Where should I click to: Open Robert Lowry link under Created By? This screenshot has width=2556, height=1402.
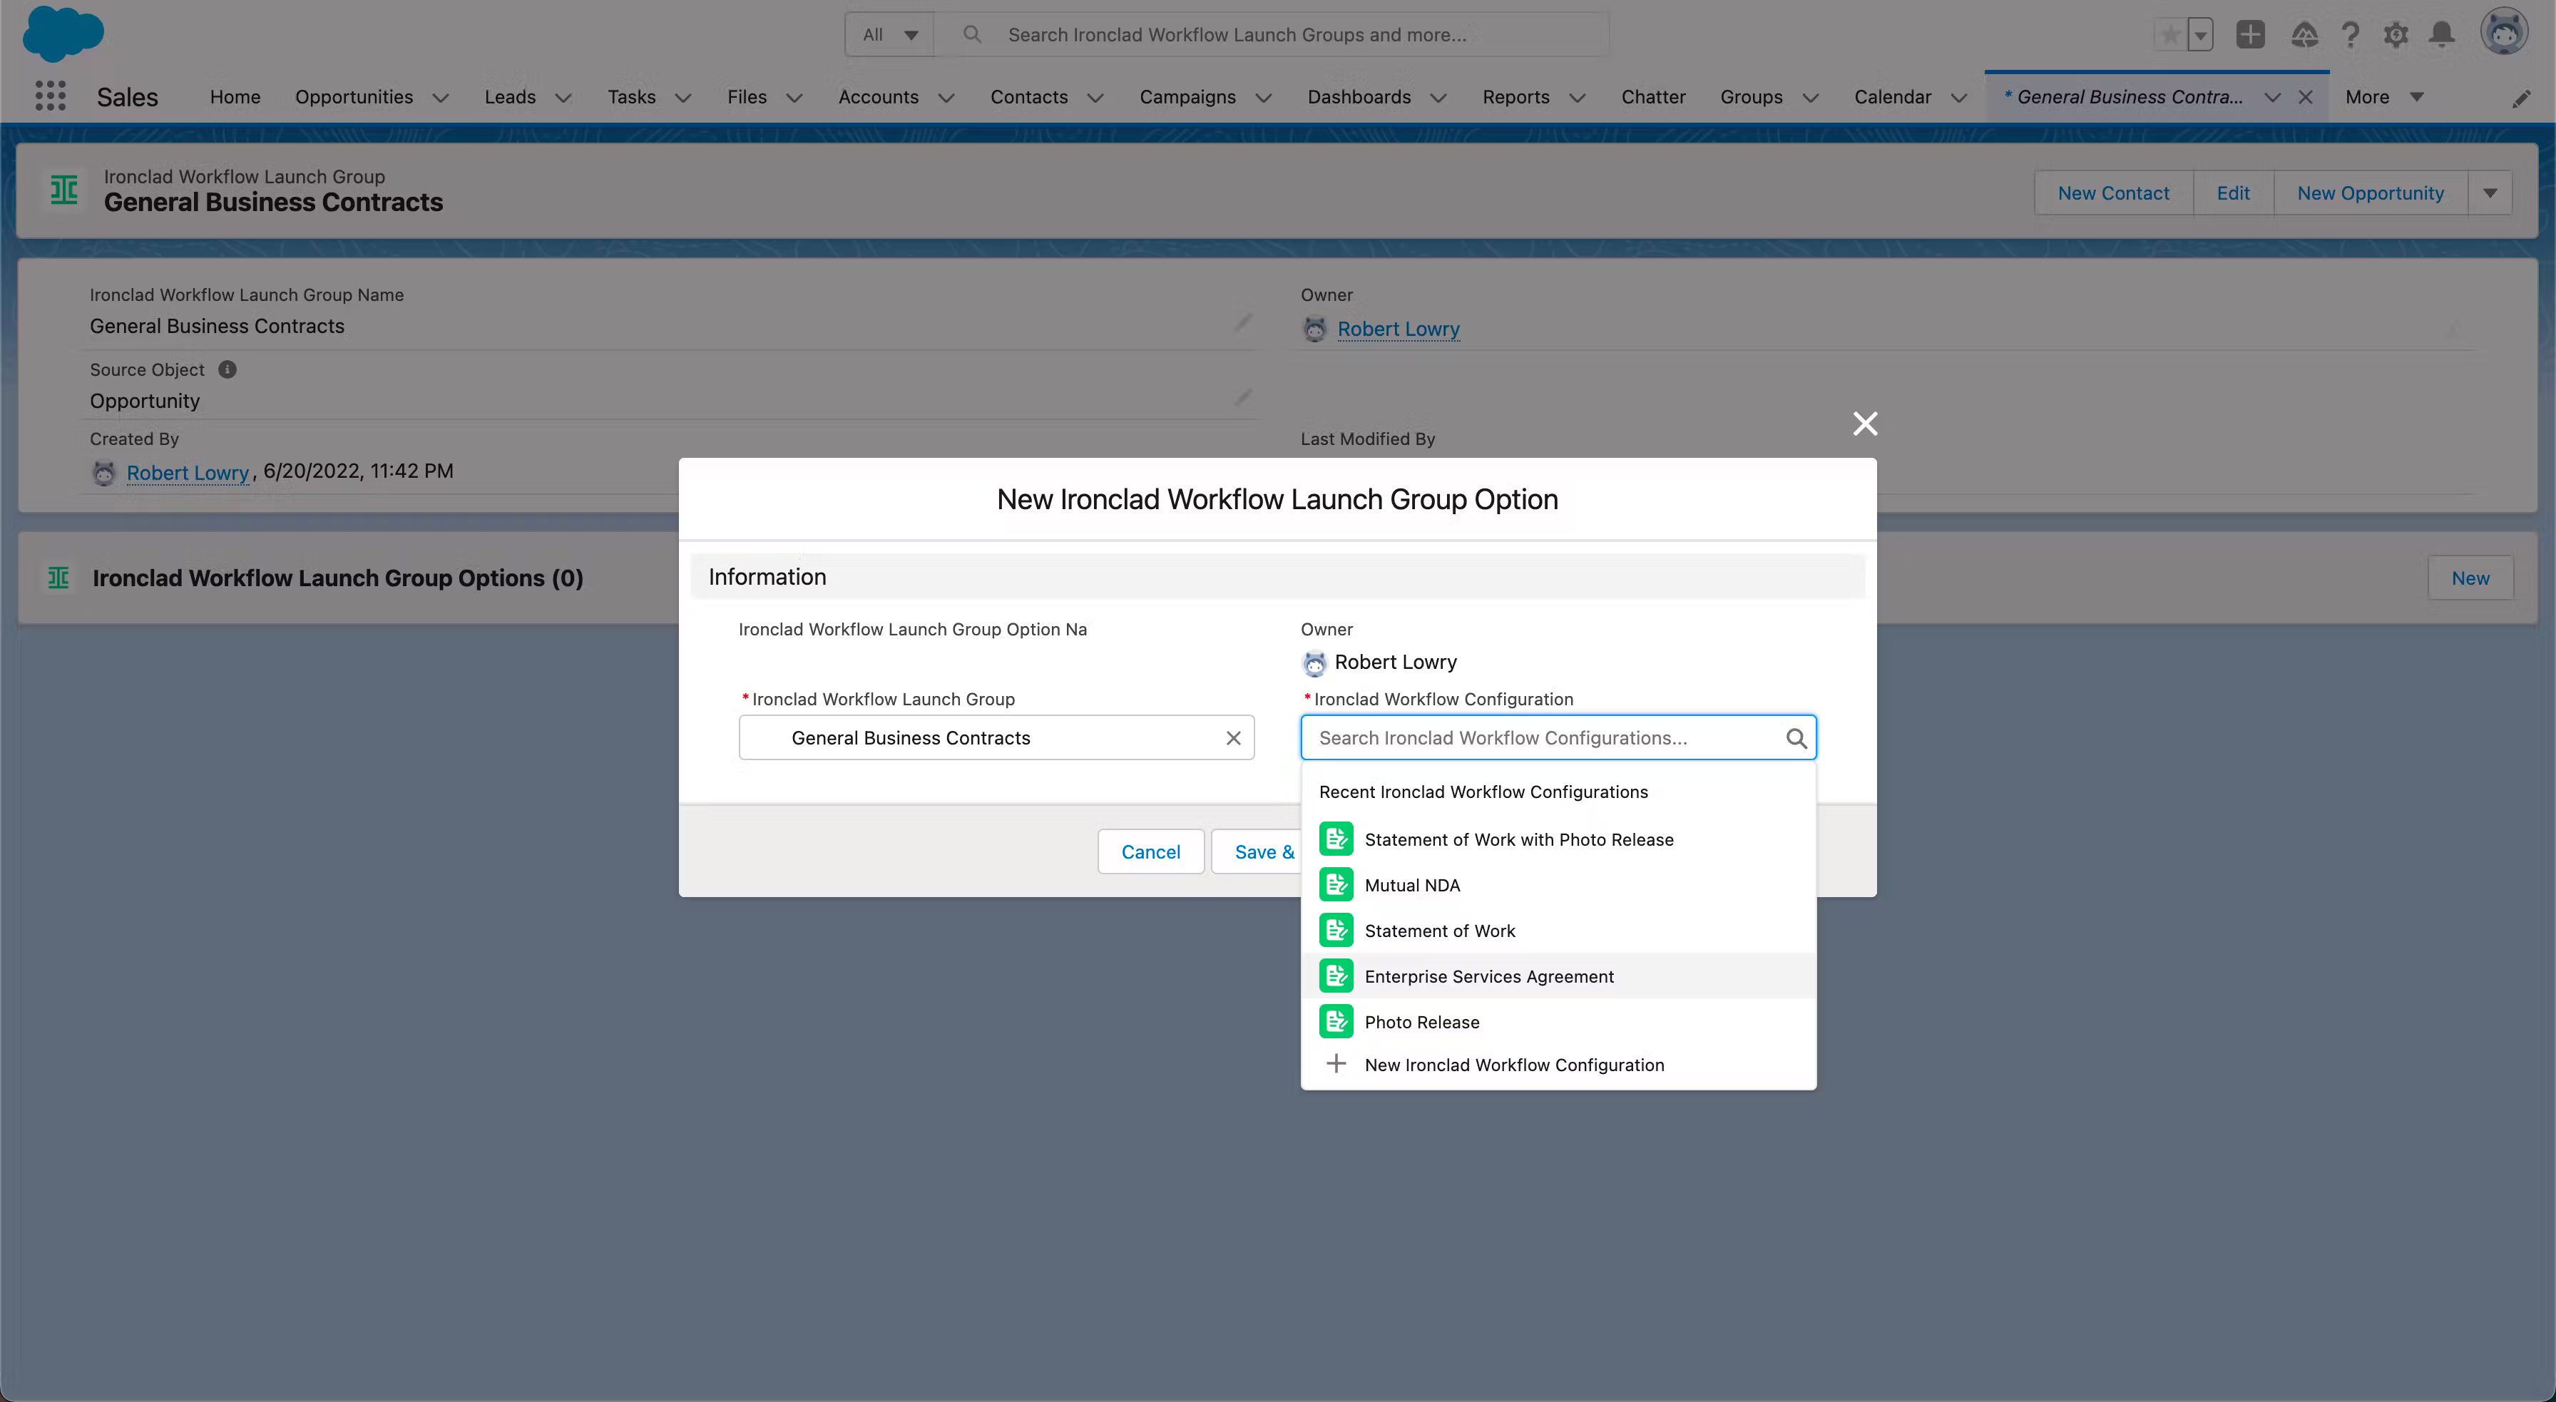coord(188,474)
